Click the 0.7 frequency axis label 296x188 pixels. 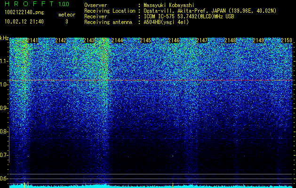[3, 155]
